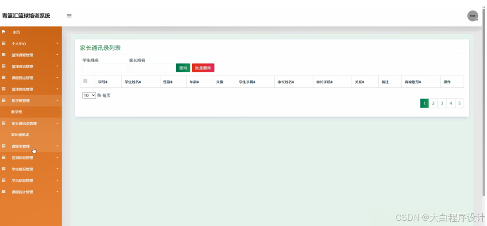
Task: Sort table by 性别 column arrows
Action: click(172, 82)
